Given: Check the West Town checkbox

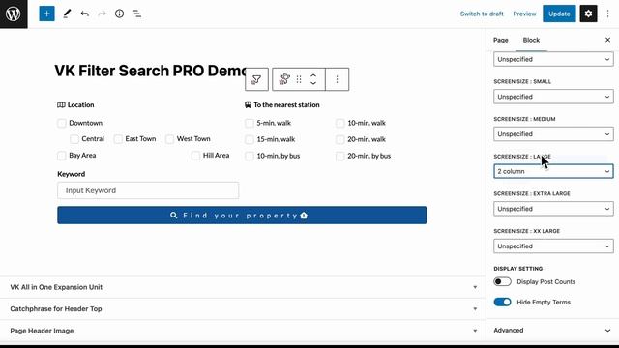Looking at the screenshot, I should (170, 139).
